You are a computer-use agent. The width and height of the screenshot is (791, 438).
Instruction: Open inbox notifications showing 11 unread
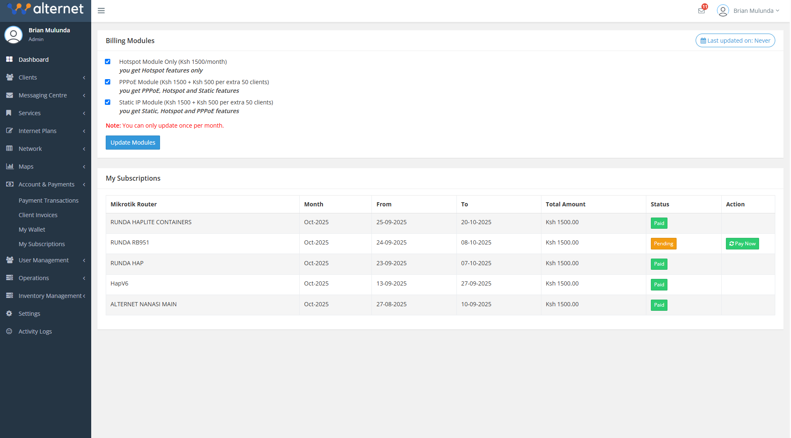click(701, 10)
